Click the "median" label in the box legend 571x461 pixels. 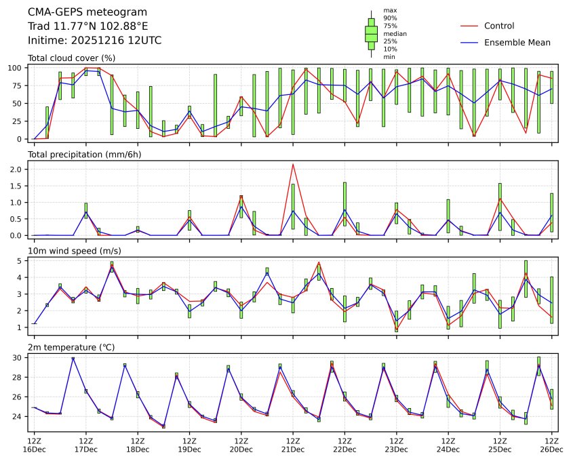[395, 33]
